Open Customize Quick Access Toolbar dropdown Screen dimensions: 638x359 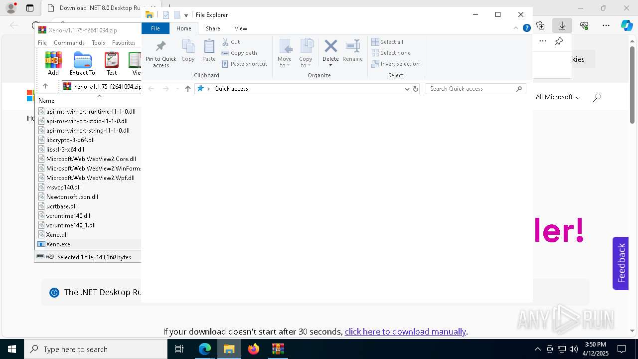(x=186, y=15)
